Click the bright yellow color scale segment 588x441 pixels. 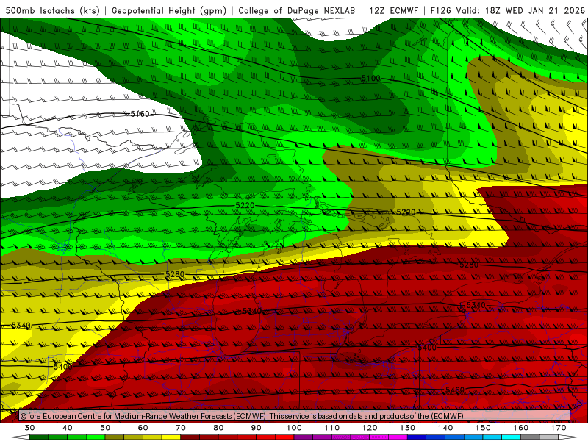(x=171, y=437)
